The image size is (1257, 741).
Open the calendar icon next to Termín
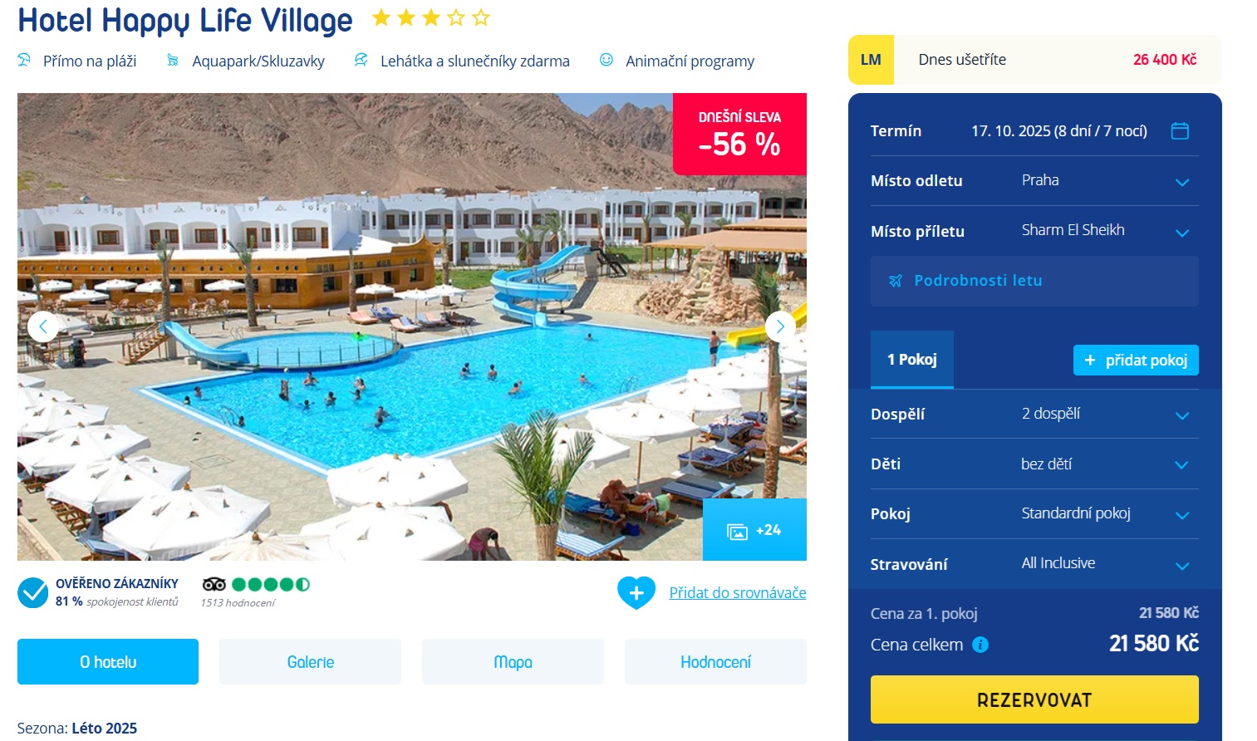(1180, 130)
